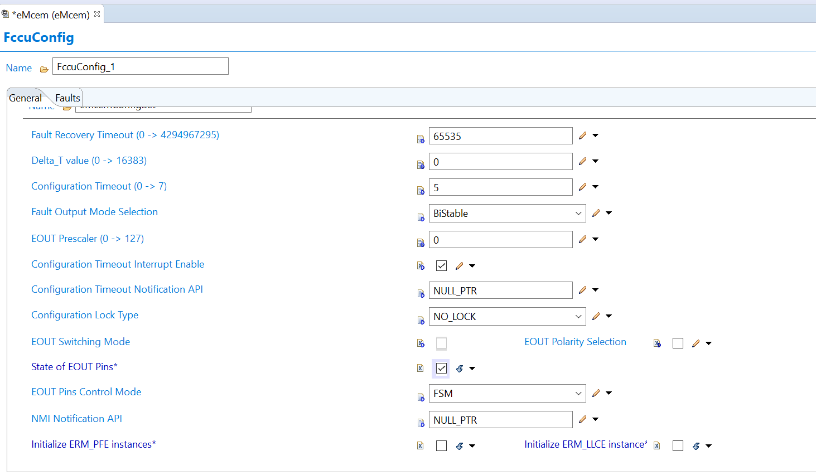Open the EOUT Pins Control Mode combo box

pyautogui.click(x=508, y=394)
